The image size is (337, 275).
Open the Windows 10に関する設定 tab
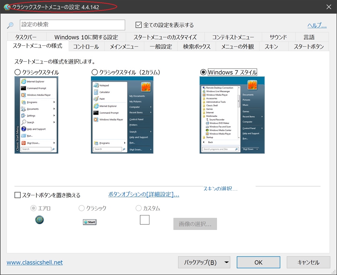(x=86, y=37)
